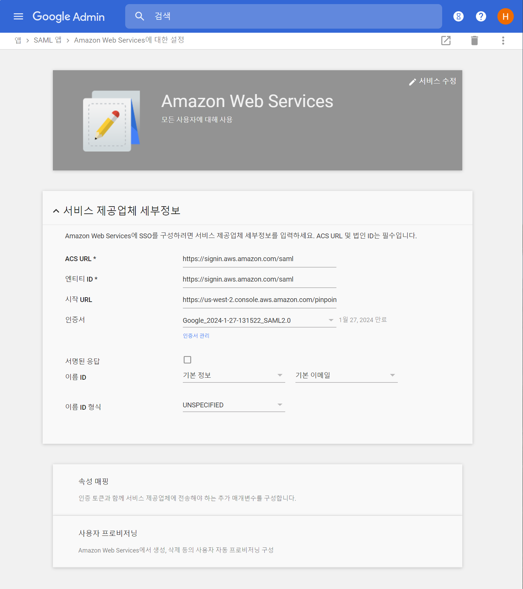This screenshot has height=589, width=523.
Task: Open the hourglass tasks icon
Action: click(x=459, y=16)
